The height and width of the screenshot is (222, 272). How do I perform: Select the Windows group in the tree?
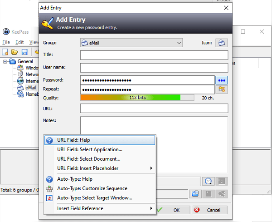point(32,68)
